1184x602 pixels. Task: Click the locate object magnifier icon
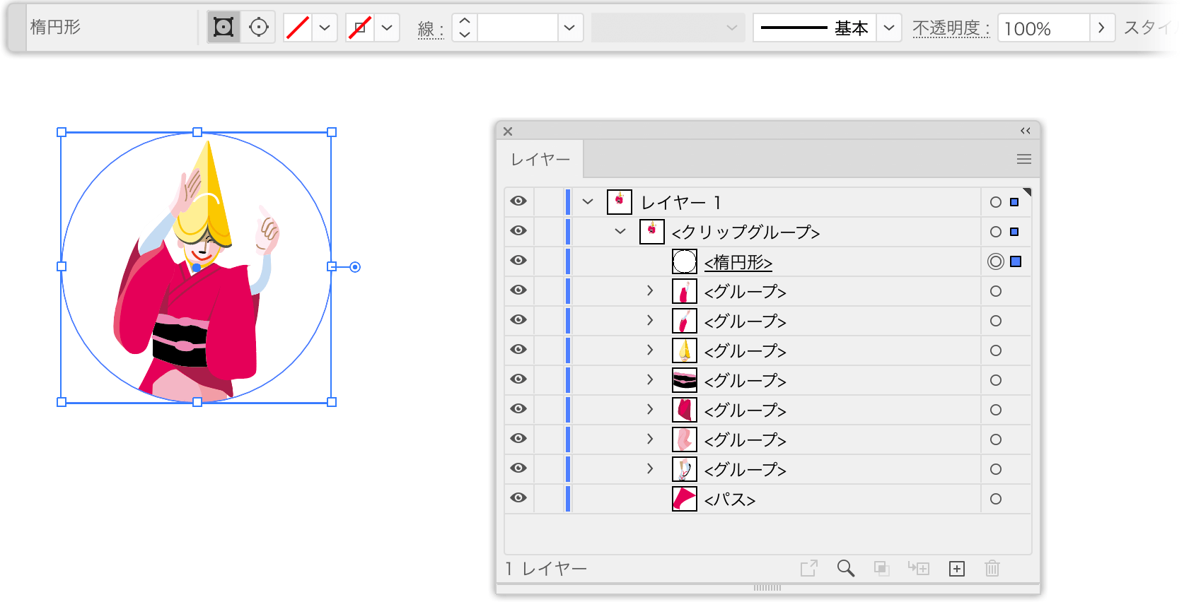(846, 568)
